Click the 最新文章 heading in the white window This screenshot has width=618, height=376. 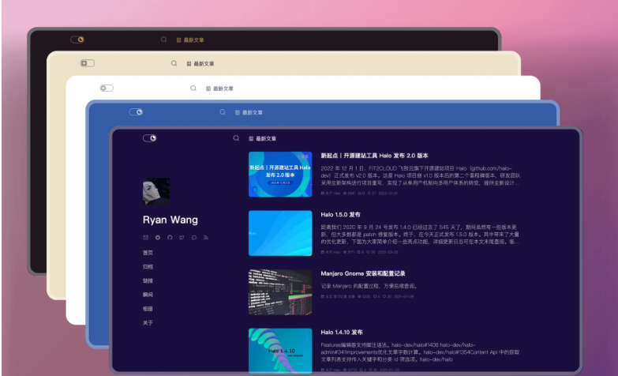point(219,88)
